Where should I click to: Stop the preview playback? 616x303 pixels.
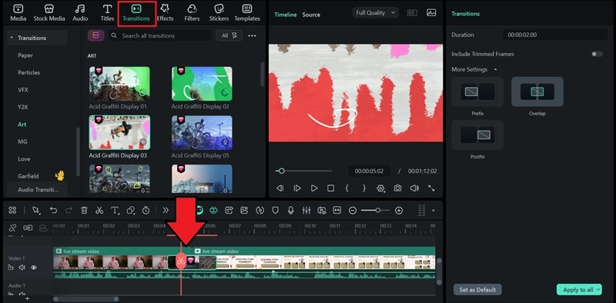(x=331, y=188)
